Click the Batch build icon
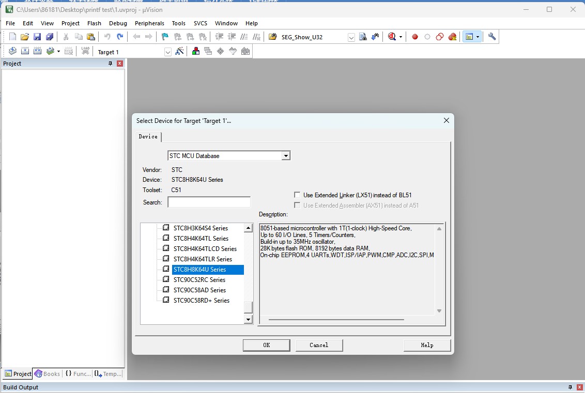 (x=50, y=51)
